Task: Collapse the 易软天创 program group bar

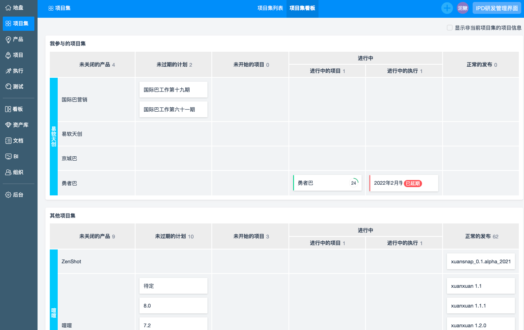Action: pyautogui.click(x=54, y=136)
